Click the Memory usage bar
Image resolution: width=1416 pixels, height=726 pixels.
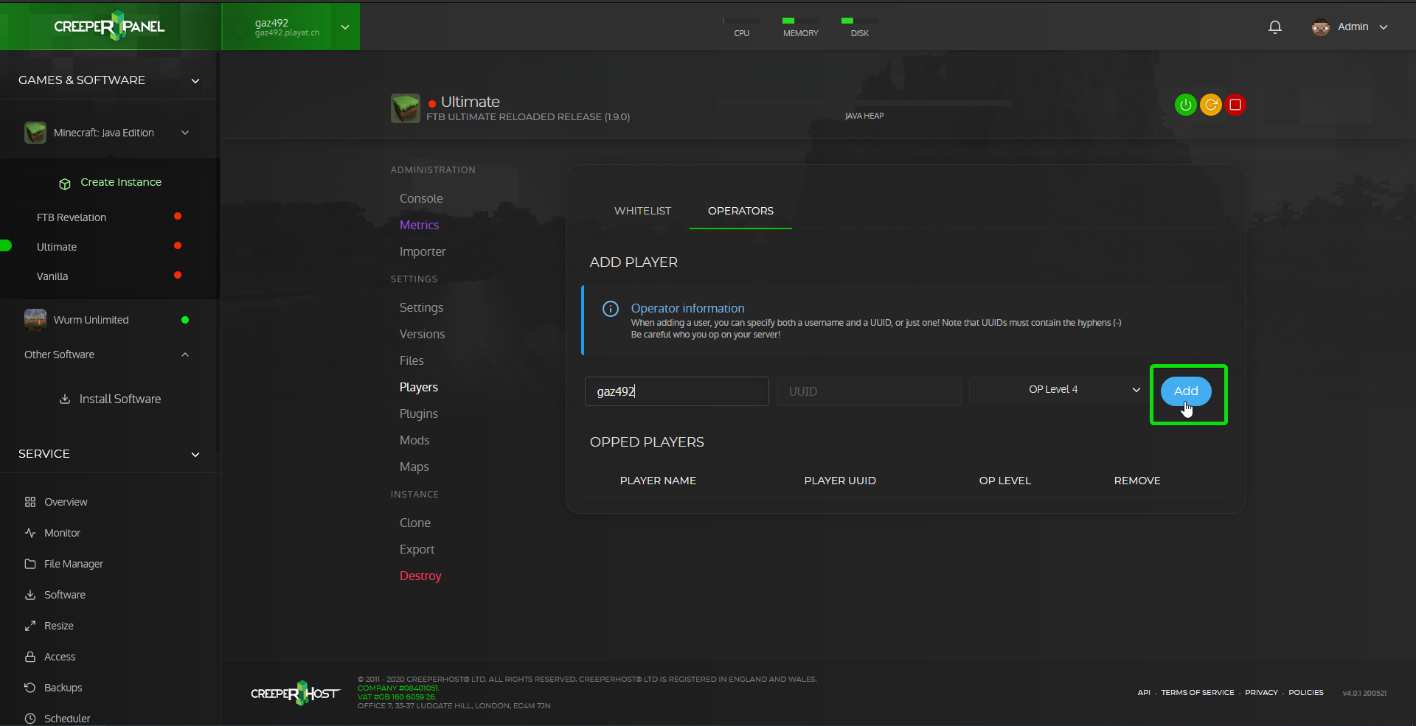pos(801,21)
